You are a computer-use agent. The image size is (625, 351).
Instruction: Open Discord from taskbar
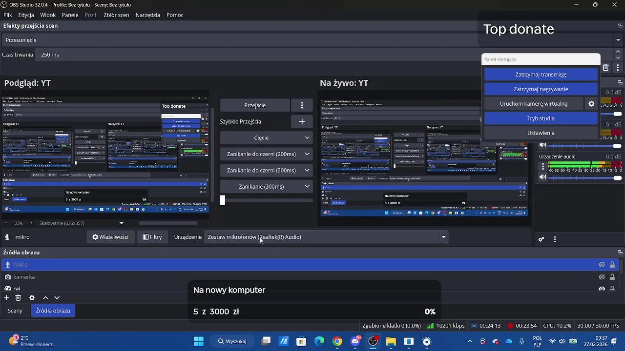pyautogui.click(x=355, y=341)
